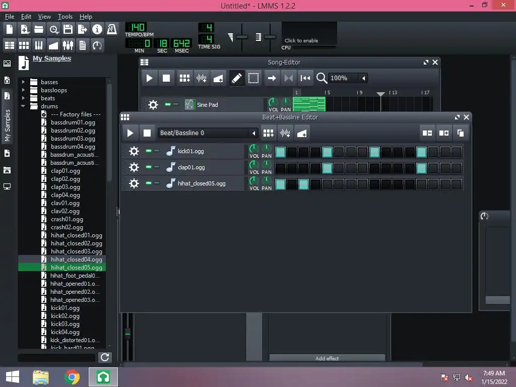This screenshot has height=387, width=516.
Task: Show Song-Editor toolbar button
Action: 10,45
